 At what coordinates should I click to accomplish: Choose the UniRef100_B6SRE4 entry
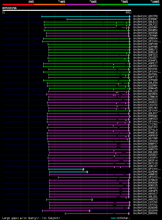click(x=145, y=94)
